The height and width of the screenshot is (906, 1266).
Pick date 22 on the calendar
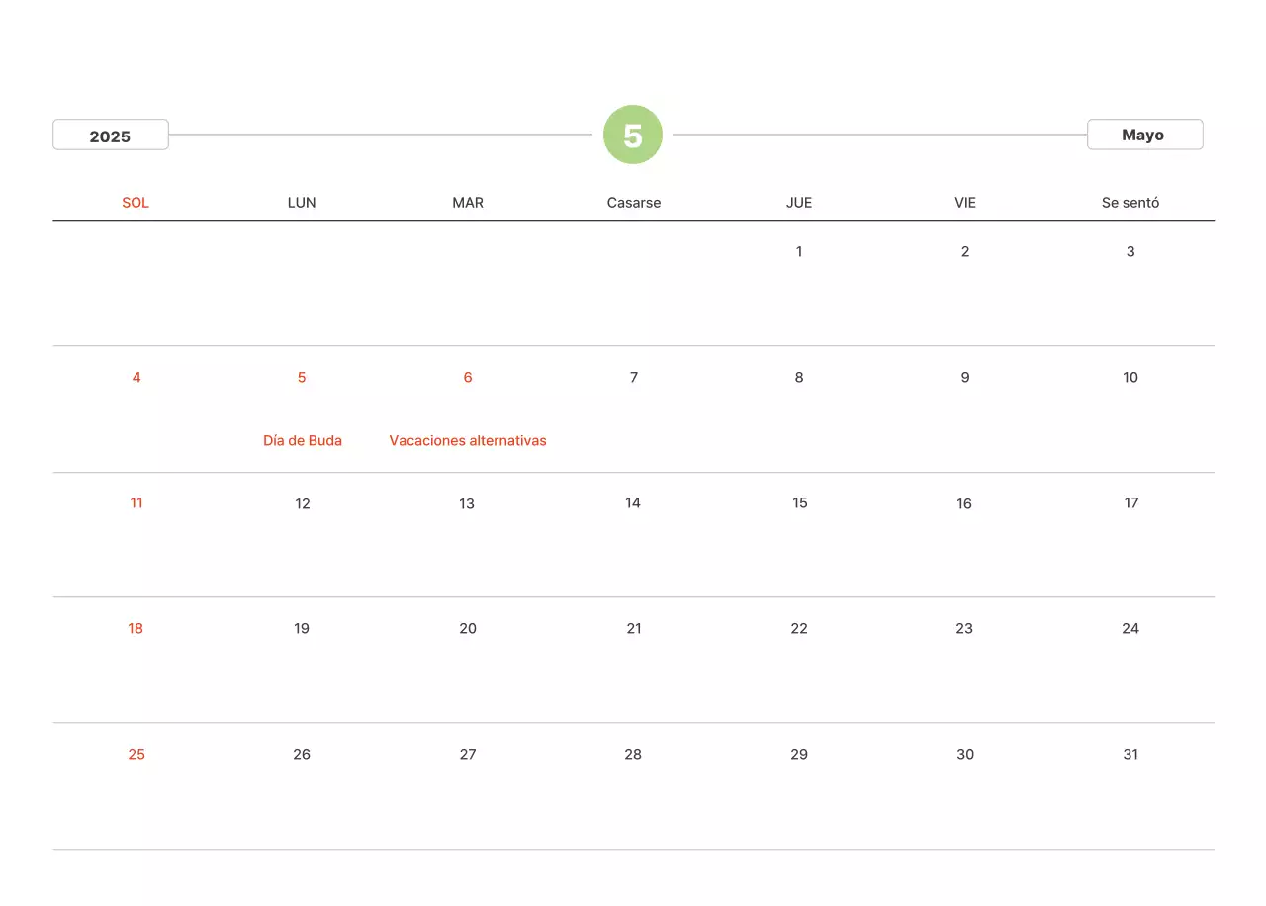tap(799, 629)
